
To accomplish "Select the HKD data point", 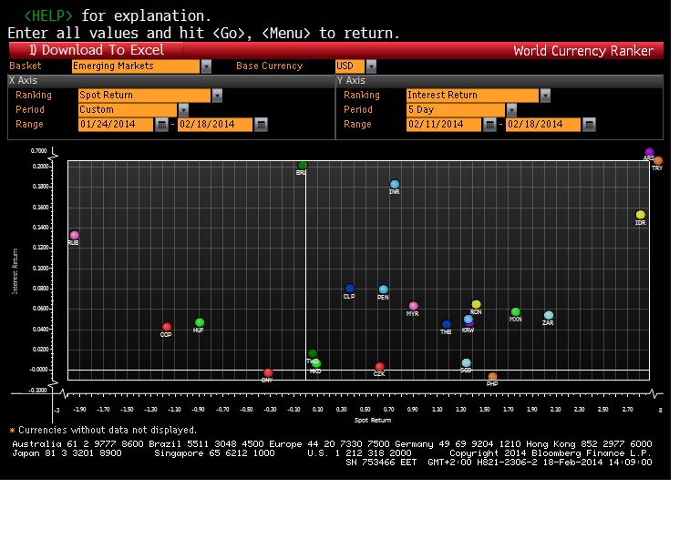I will pyautogui.click(x=316, y=364).
